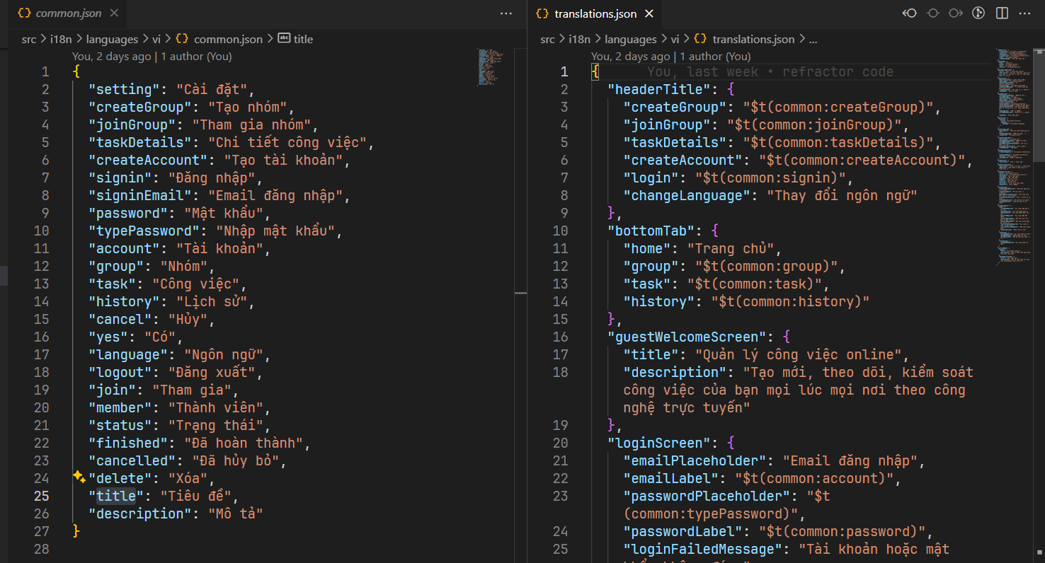Viewport: 1045px width, 563px height.
Task: Expand 'src' breadcrumb in left editor
Action: 28,39
